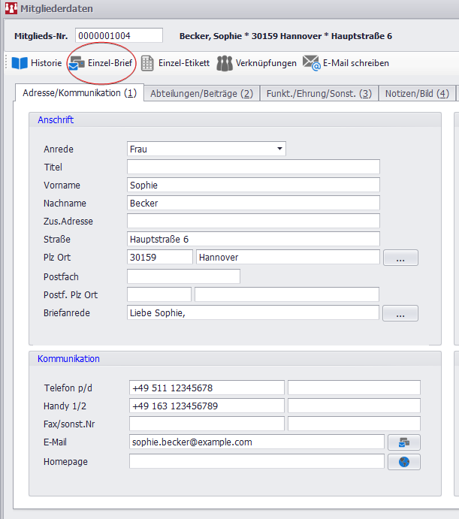Expand the Anrede dropdown

pyautogui.click(x=279, y=149)
